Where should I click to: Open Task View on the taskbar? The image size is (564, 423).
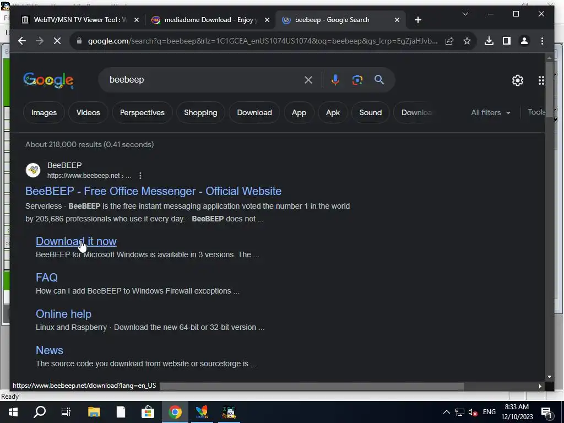pos(66,412)
